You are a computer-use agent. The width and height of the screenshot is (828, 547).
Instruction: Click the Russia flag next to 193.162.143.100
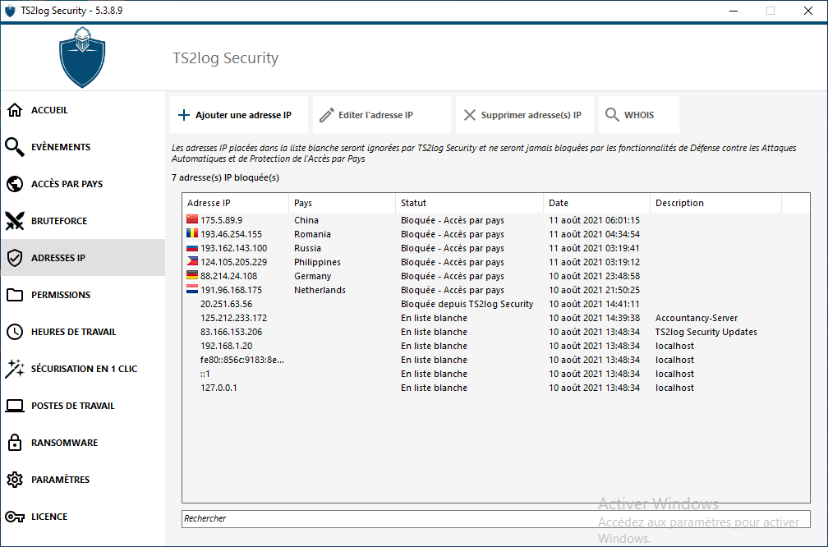coord(192,247)
